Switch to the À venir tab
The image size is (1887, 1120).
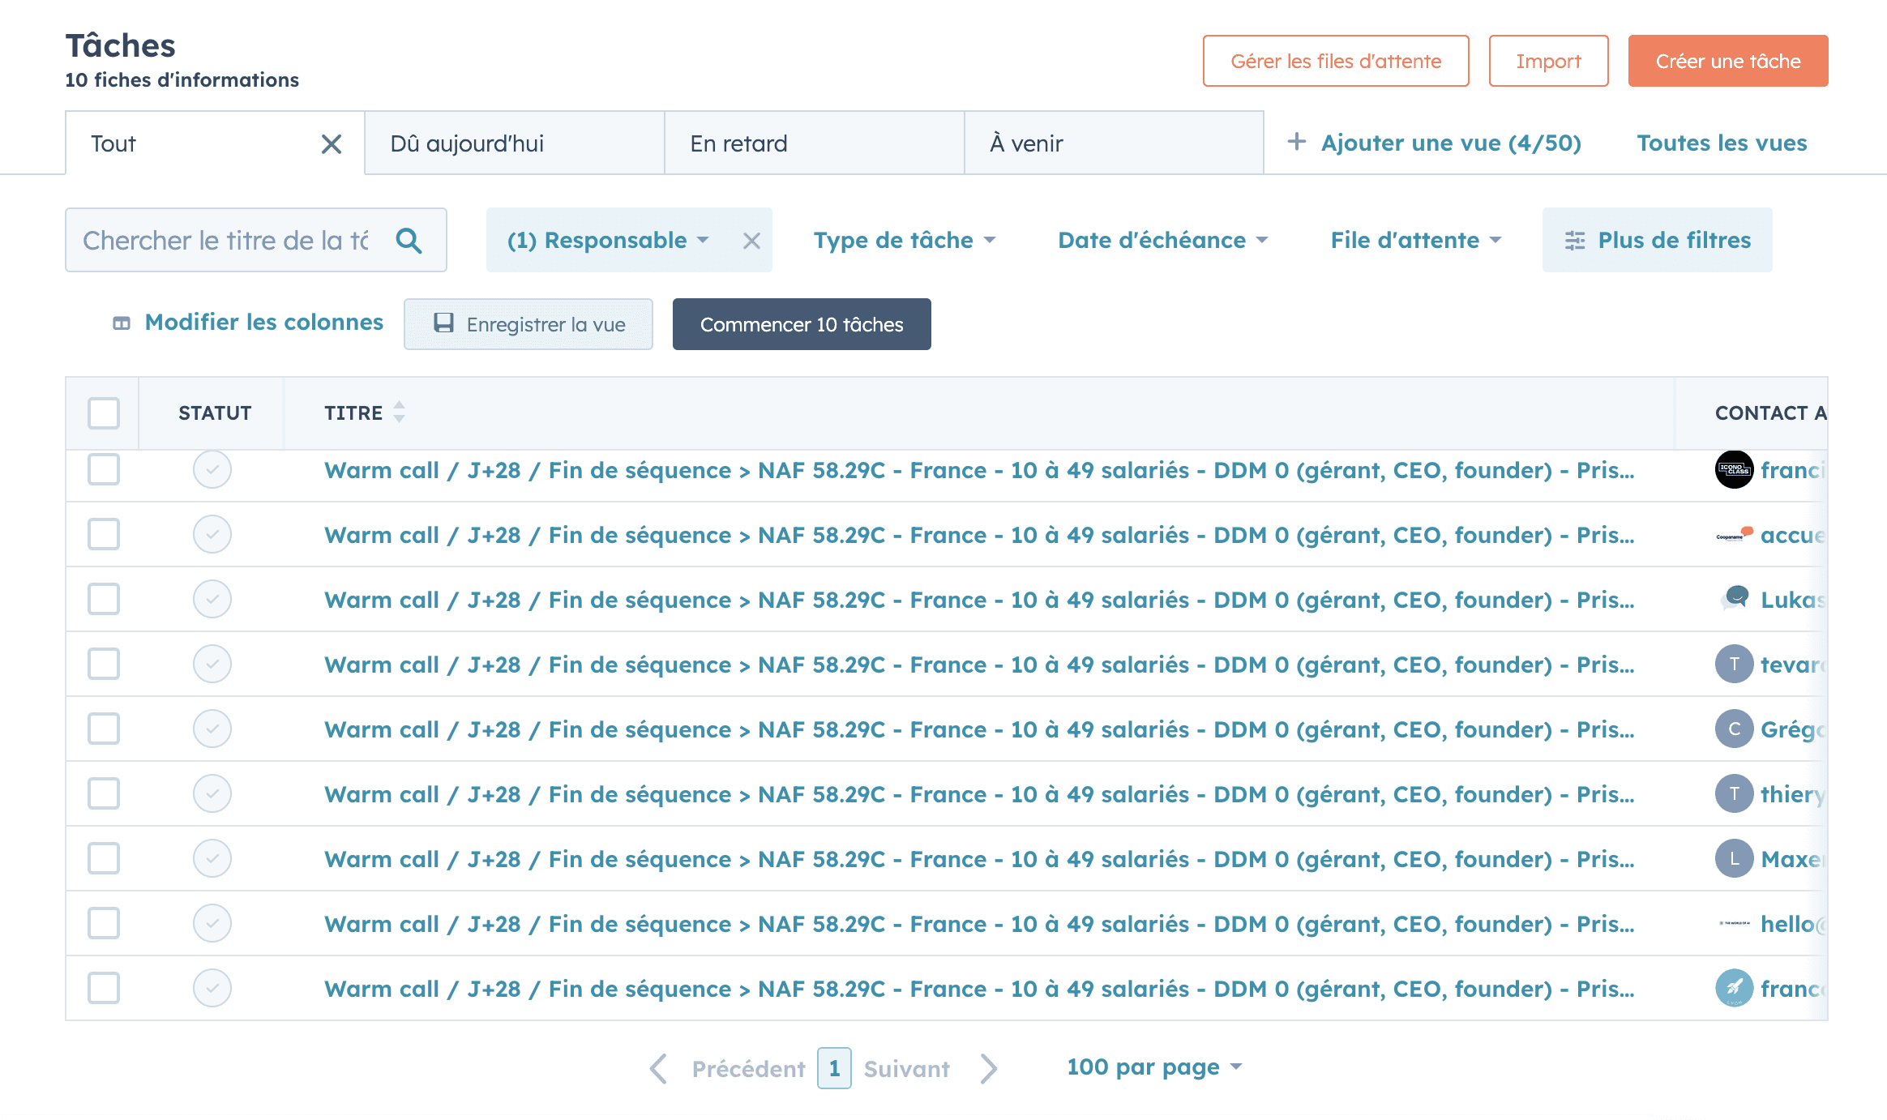pos(1115,143)
